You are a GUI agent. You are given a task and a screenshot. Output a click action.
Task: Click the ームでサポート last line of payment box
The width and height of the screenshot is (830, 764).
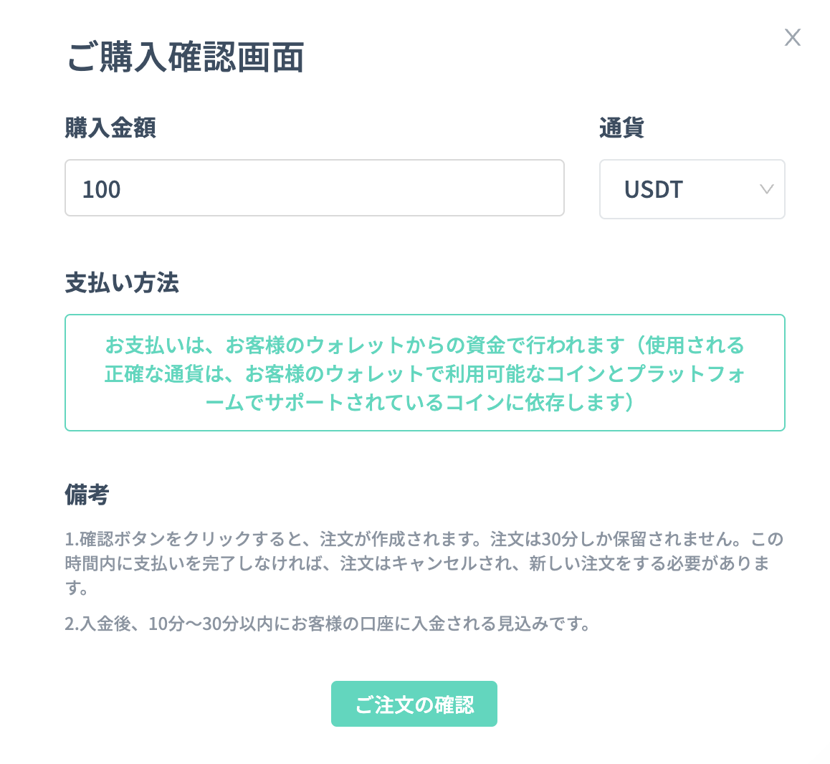(420, 403)
